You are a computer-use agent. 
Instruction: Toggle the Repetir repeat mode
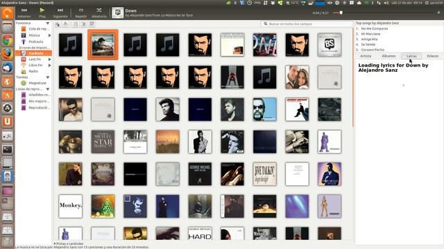(80, 12)
